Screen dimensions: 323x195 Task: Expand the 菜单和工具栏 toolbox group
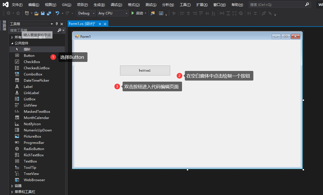(12, 192)
